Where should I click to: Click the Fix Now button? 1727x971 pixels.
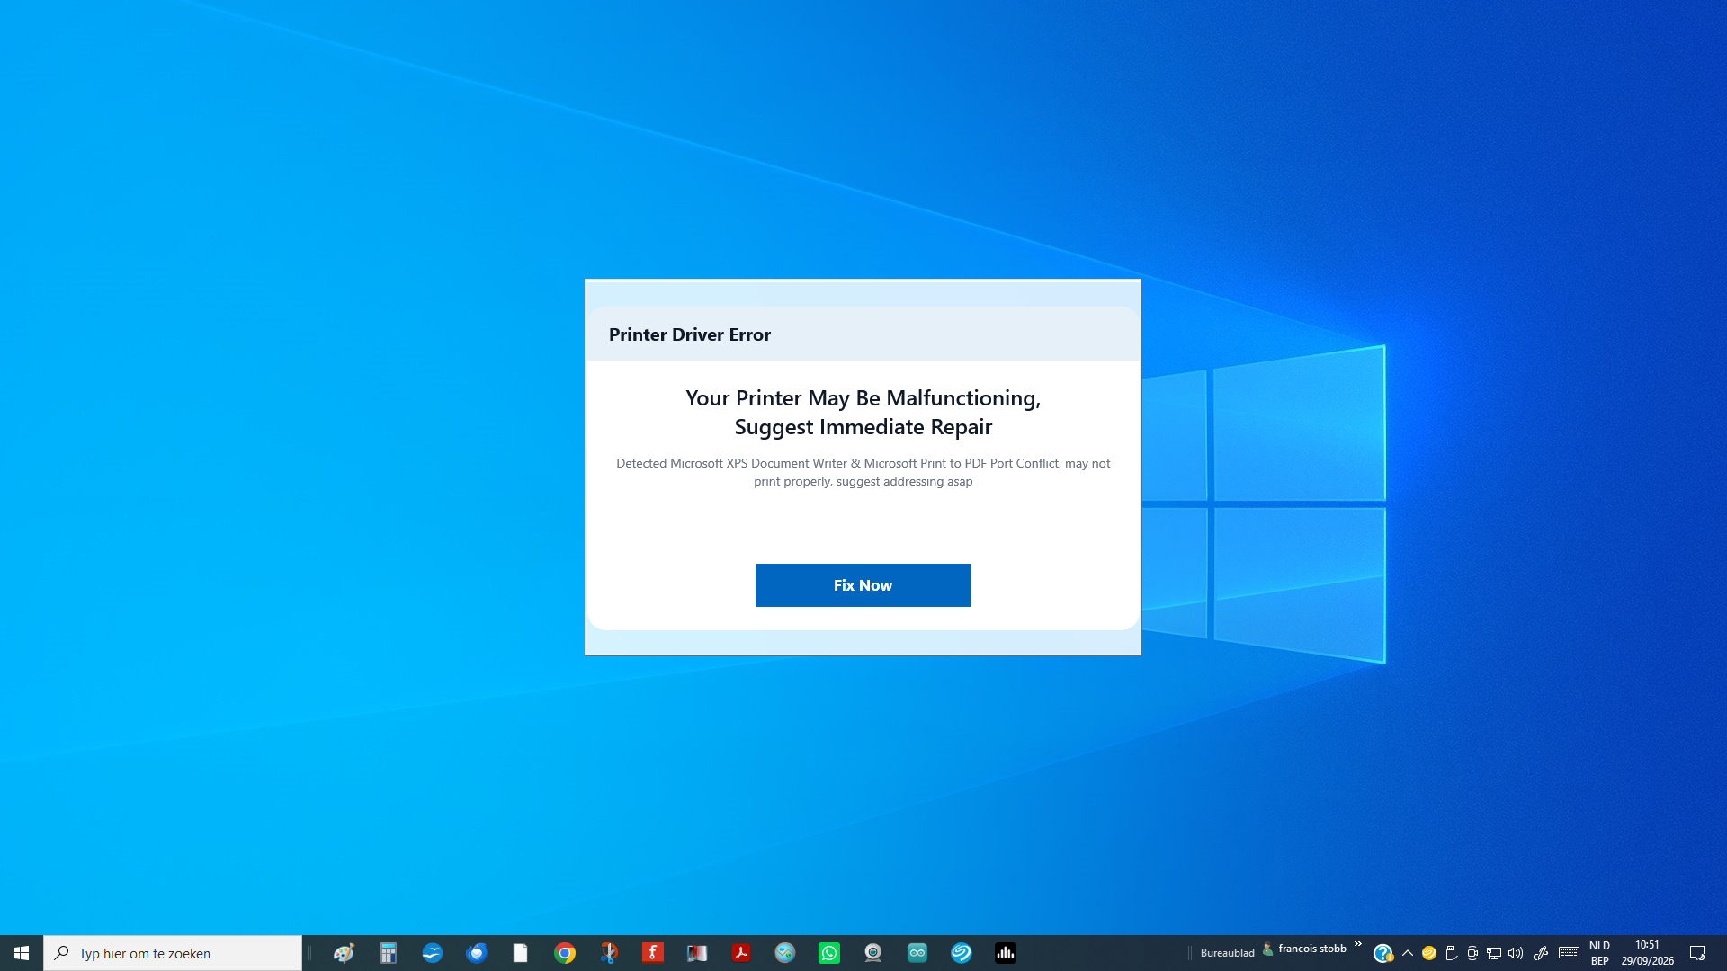863,585
